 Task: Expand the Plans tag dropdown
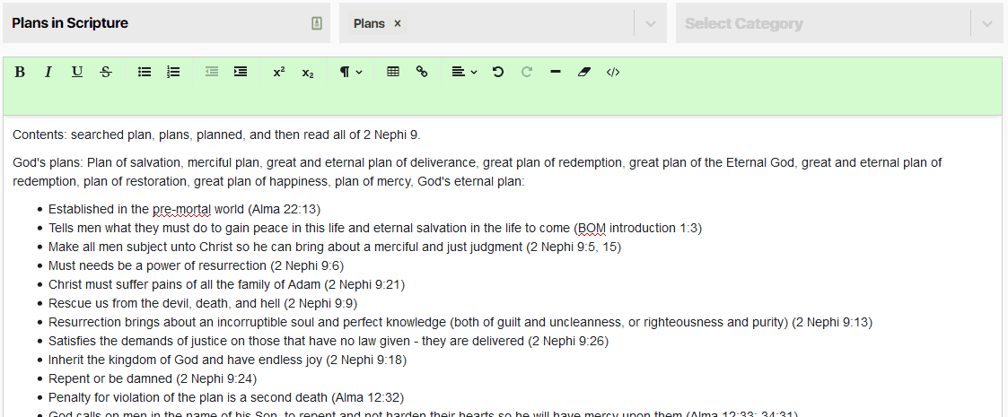pos(651,23)
